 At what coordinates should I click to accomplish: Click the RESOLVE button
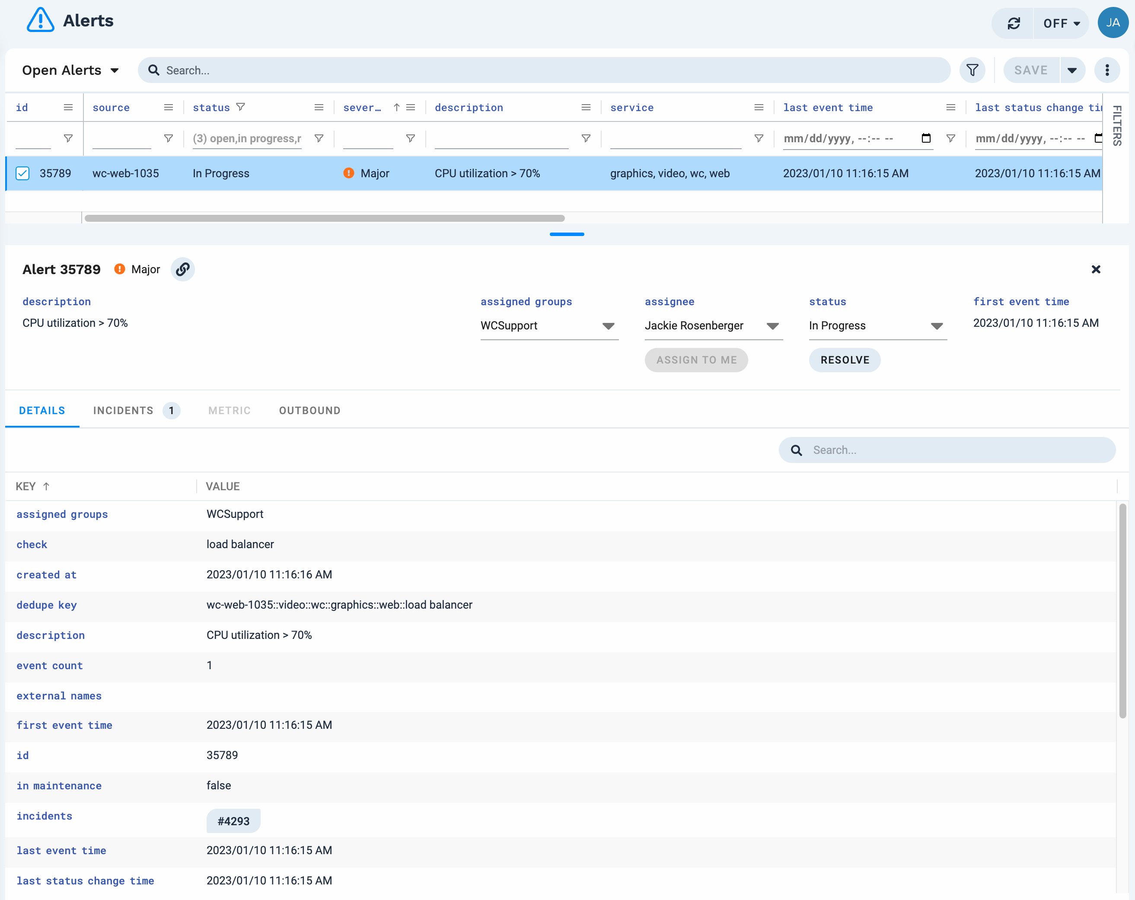coord(845,360)
